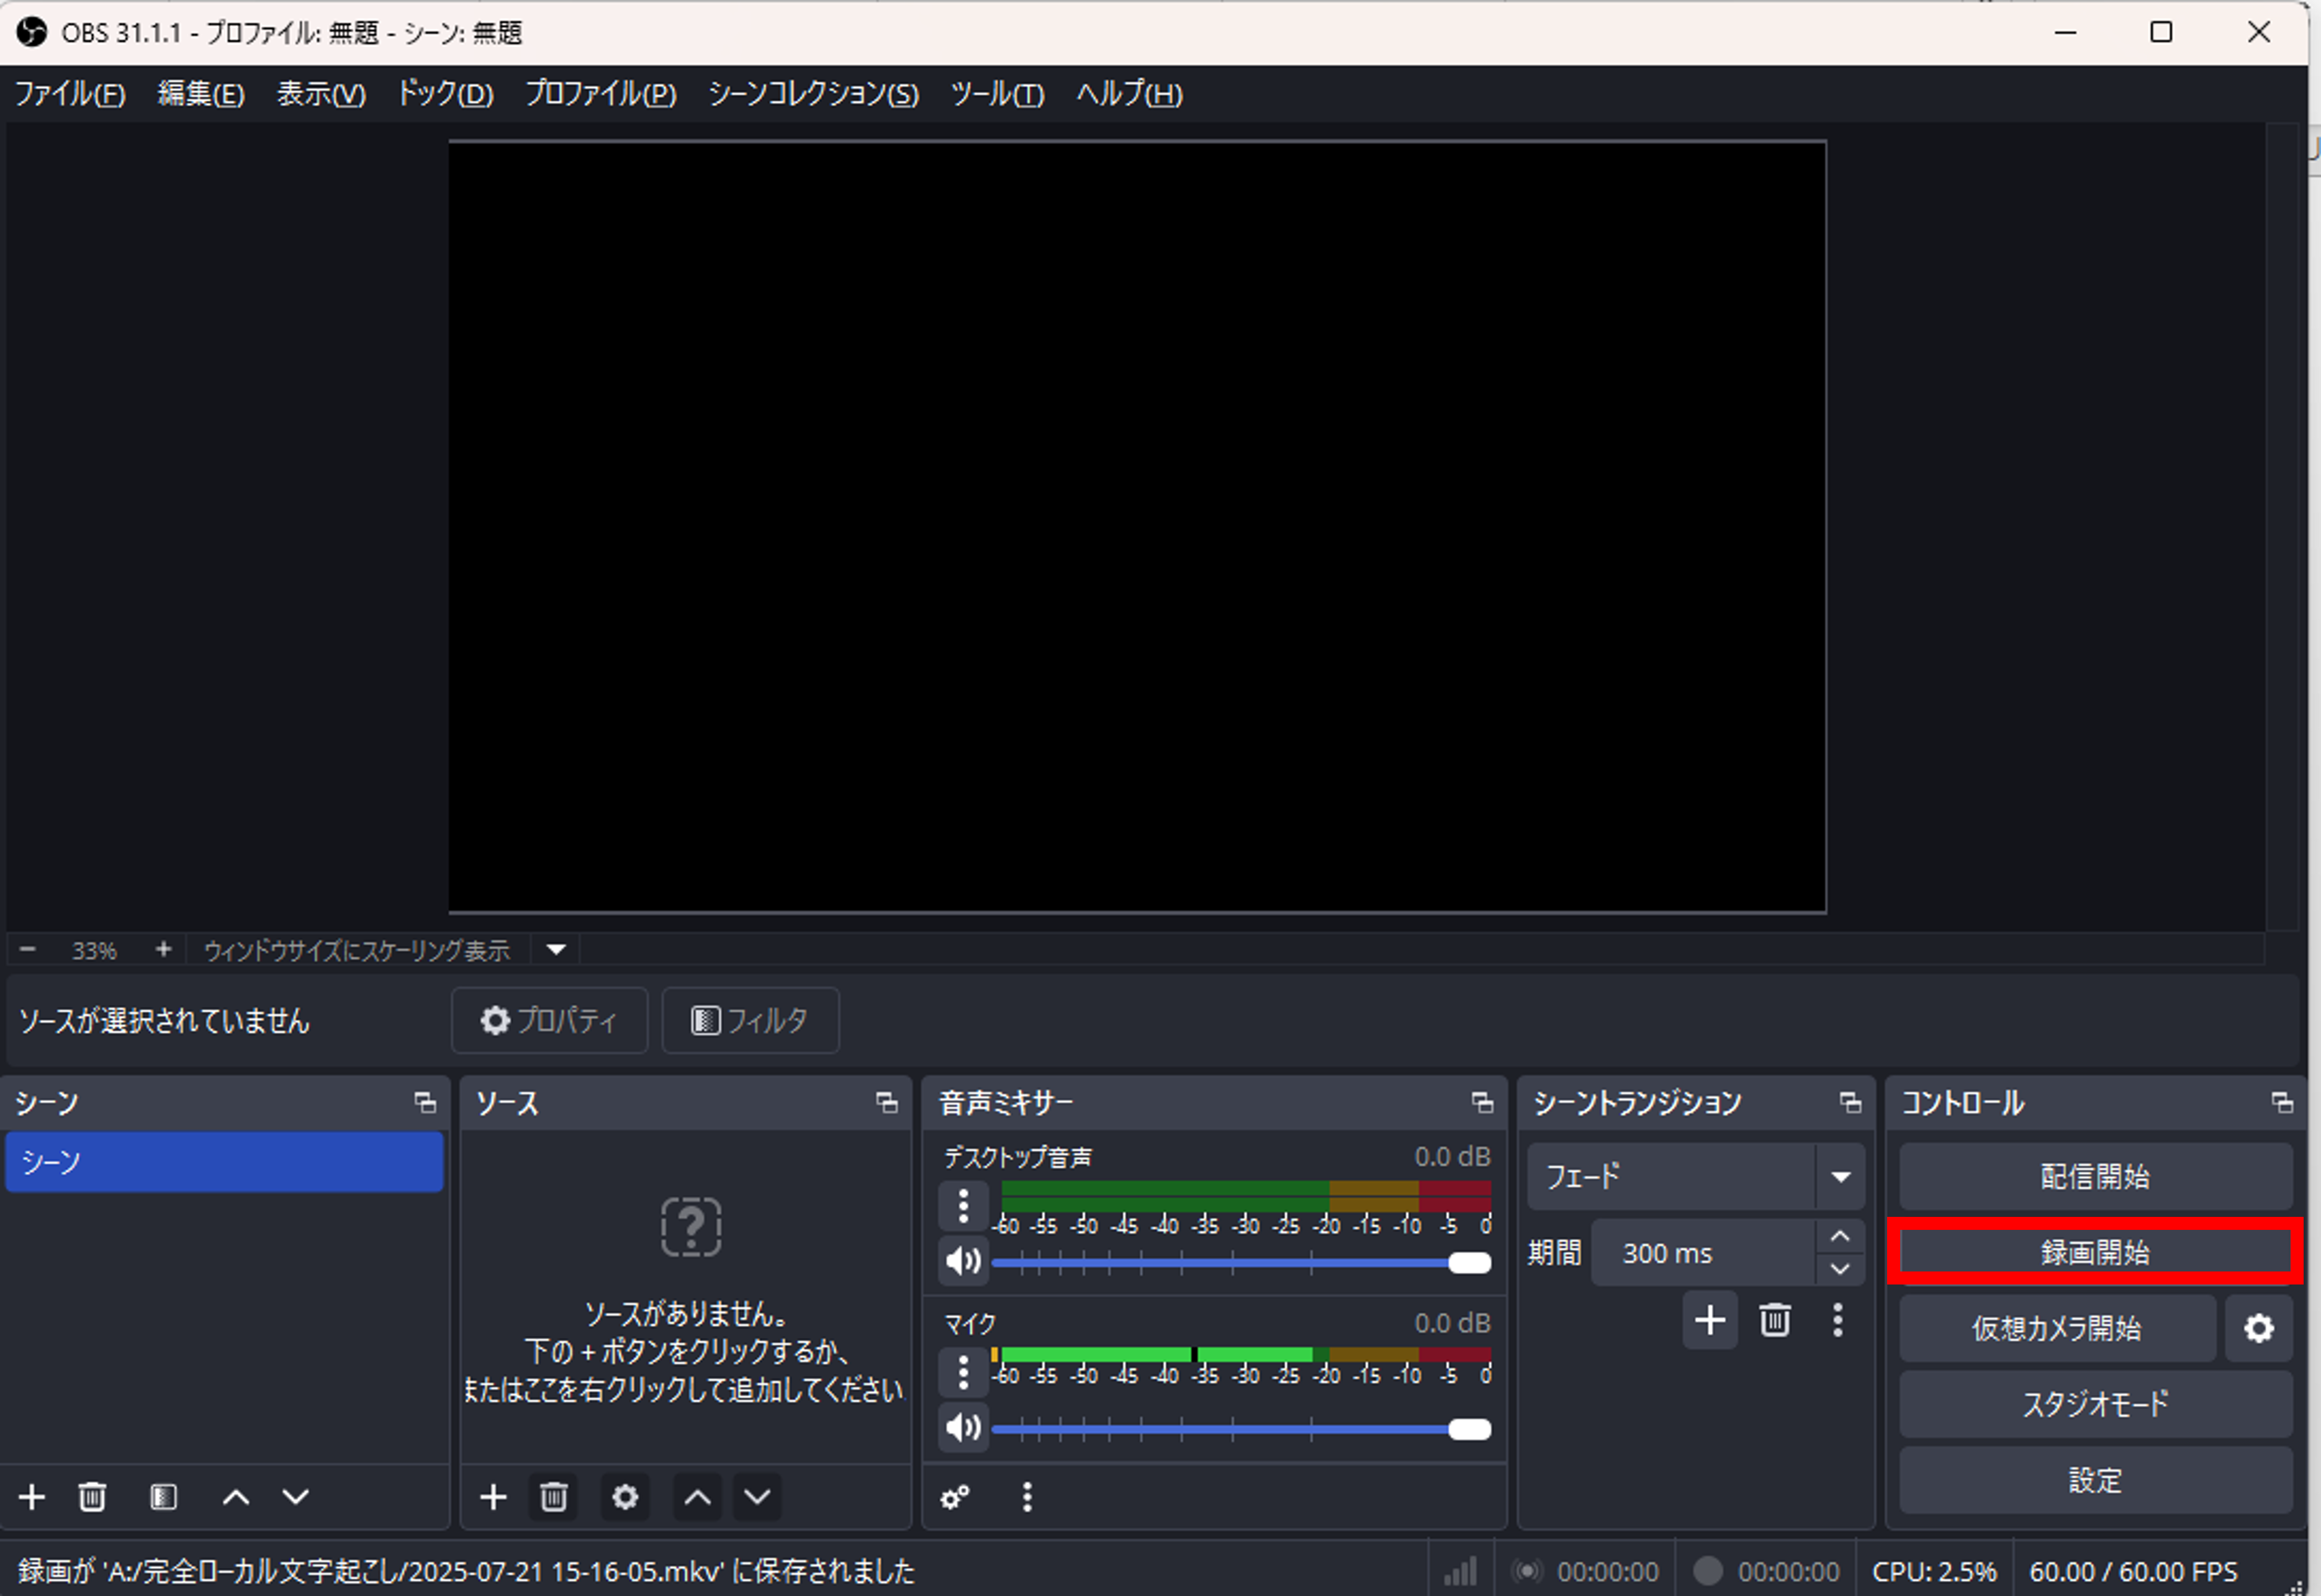Mute the マイク speaker icon
The height and width of the screenshot is (1596, 2321).
coord(962,1427)
